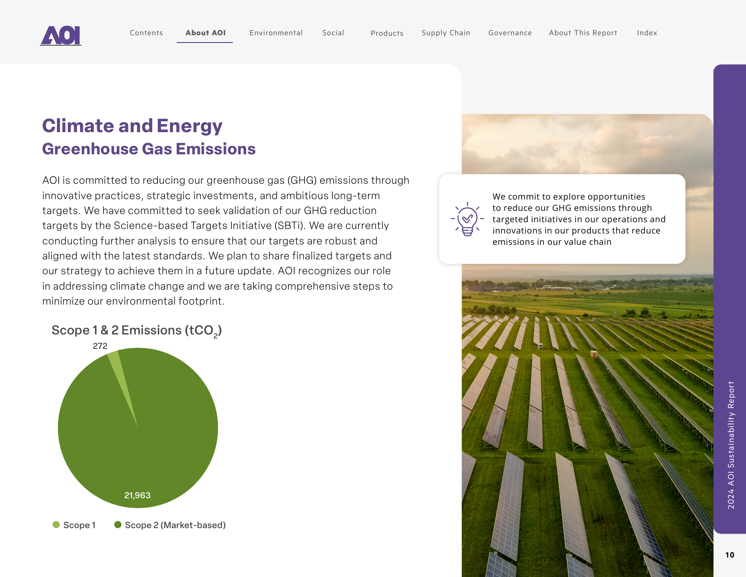The image size is (746, 577).
Task: Click the Scope 1 legend dot
Action: click(x=56, y=525)
